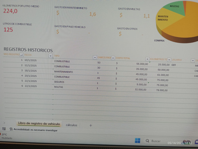Click the Buscar search box

click(x=156, y=141)
